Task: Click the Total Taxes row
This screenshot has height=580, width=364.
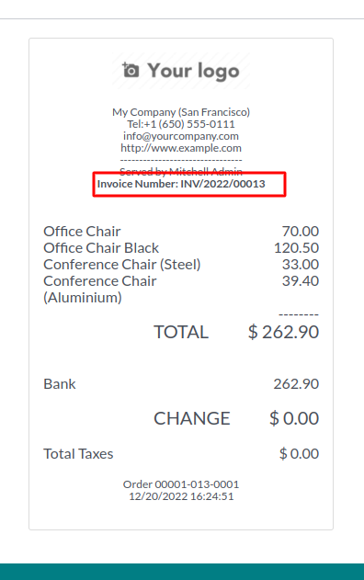Action: (x=181, y=453)
